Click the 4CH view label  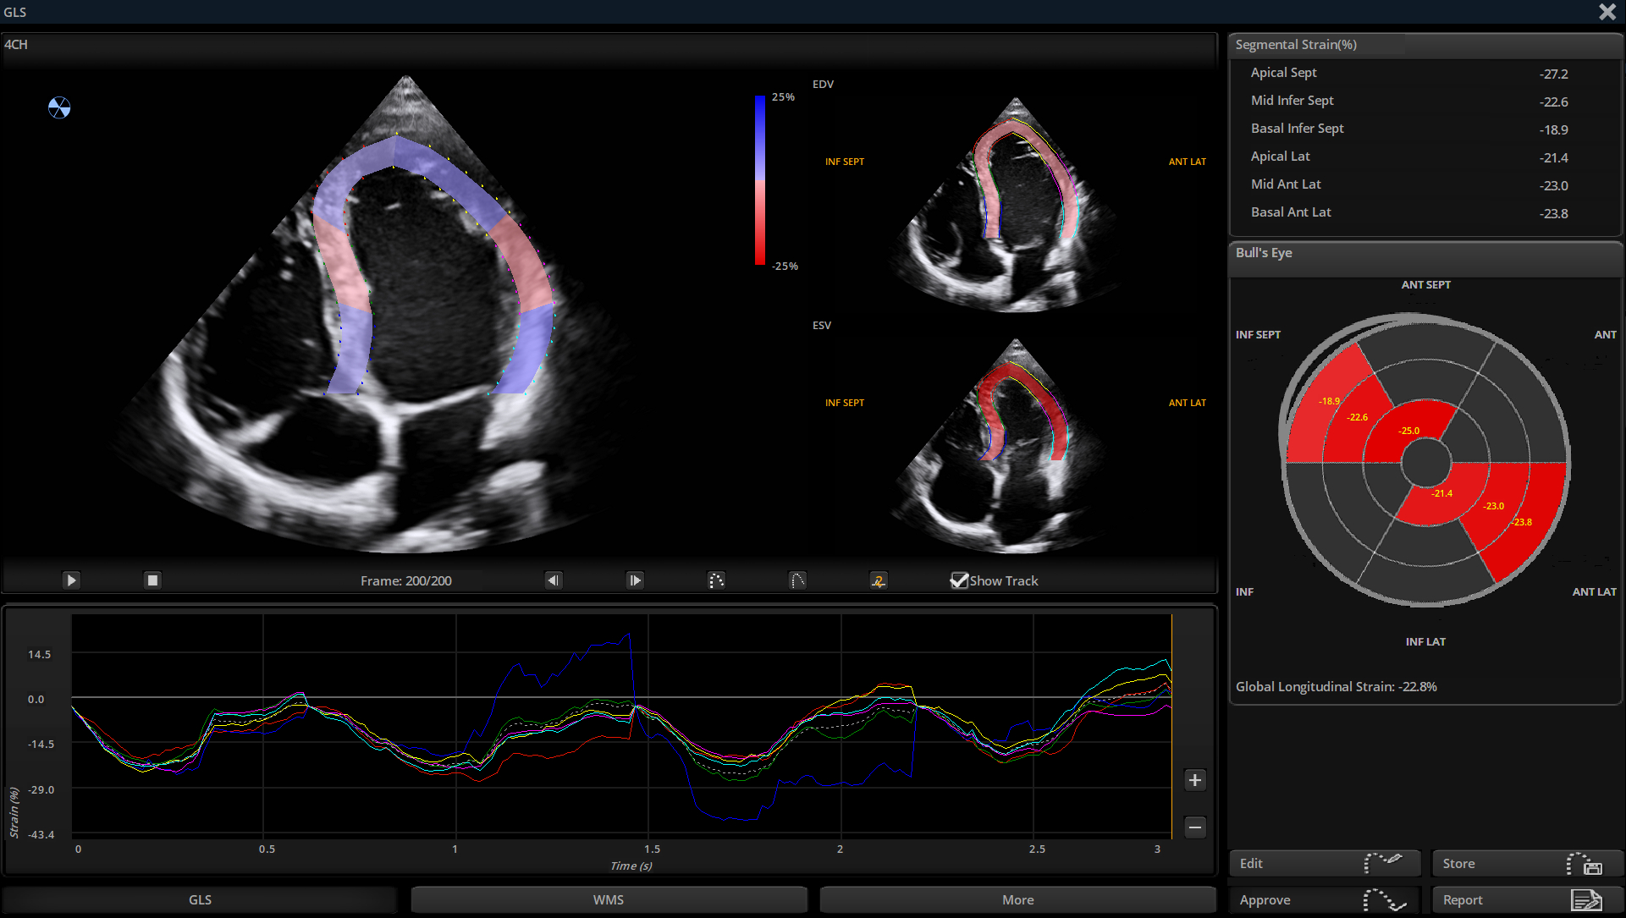pos(16,44)
